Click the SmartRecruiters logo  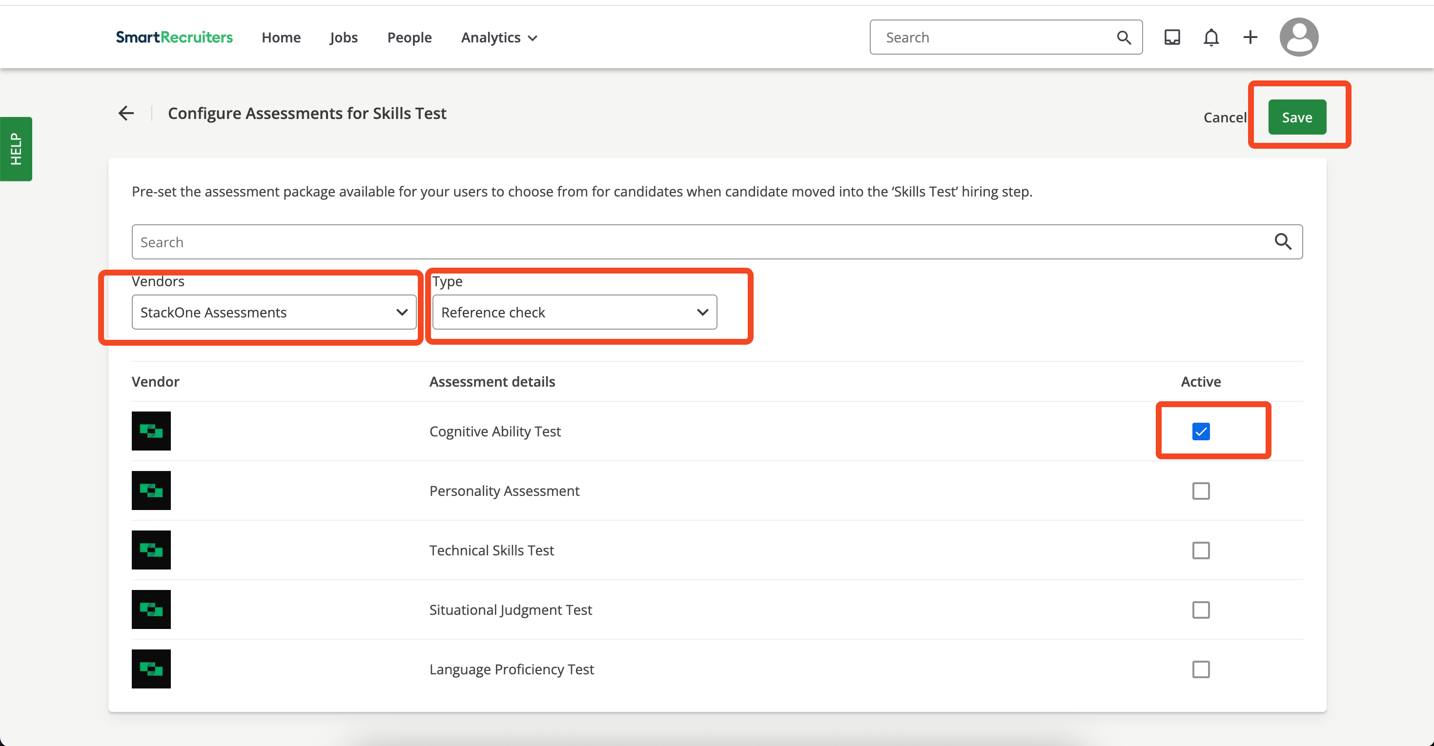click(174, 37)
